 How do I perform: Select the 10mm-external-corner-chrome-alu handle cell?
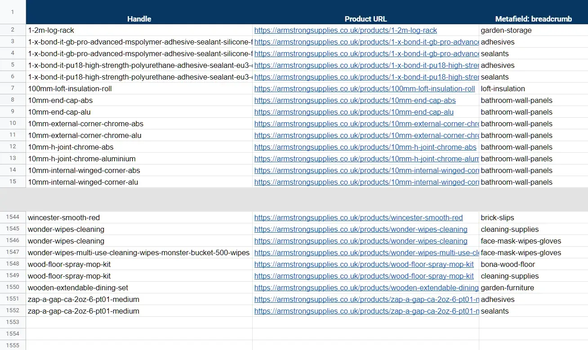pyautogui.click(x=139, y=135)
